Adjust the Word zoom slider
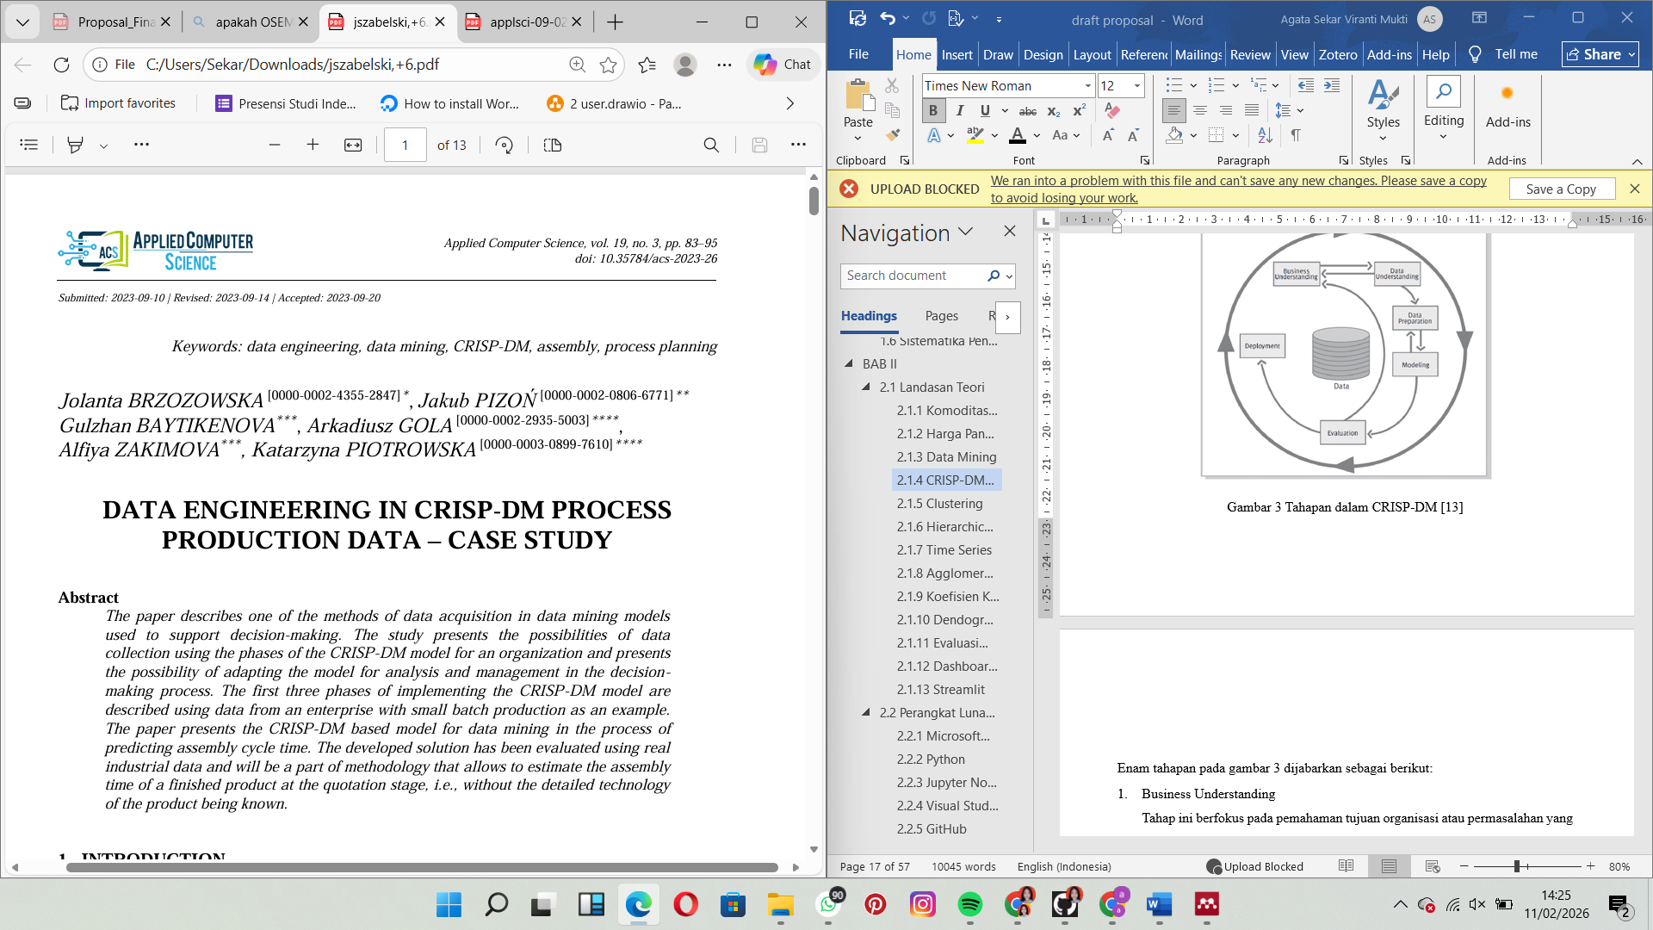 1517,866
